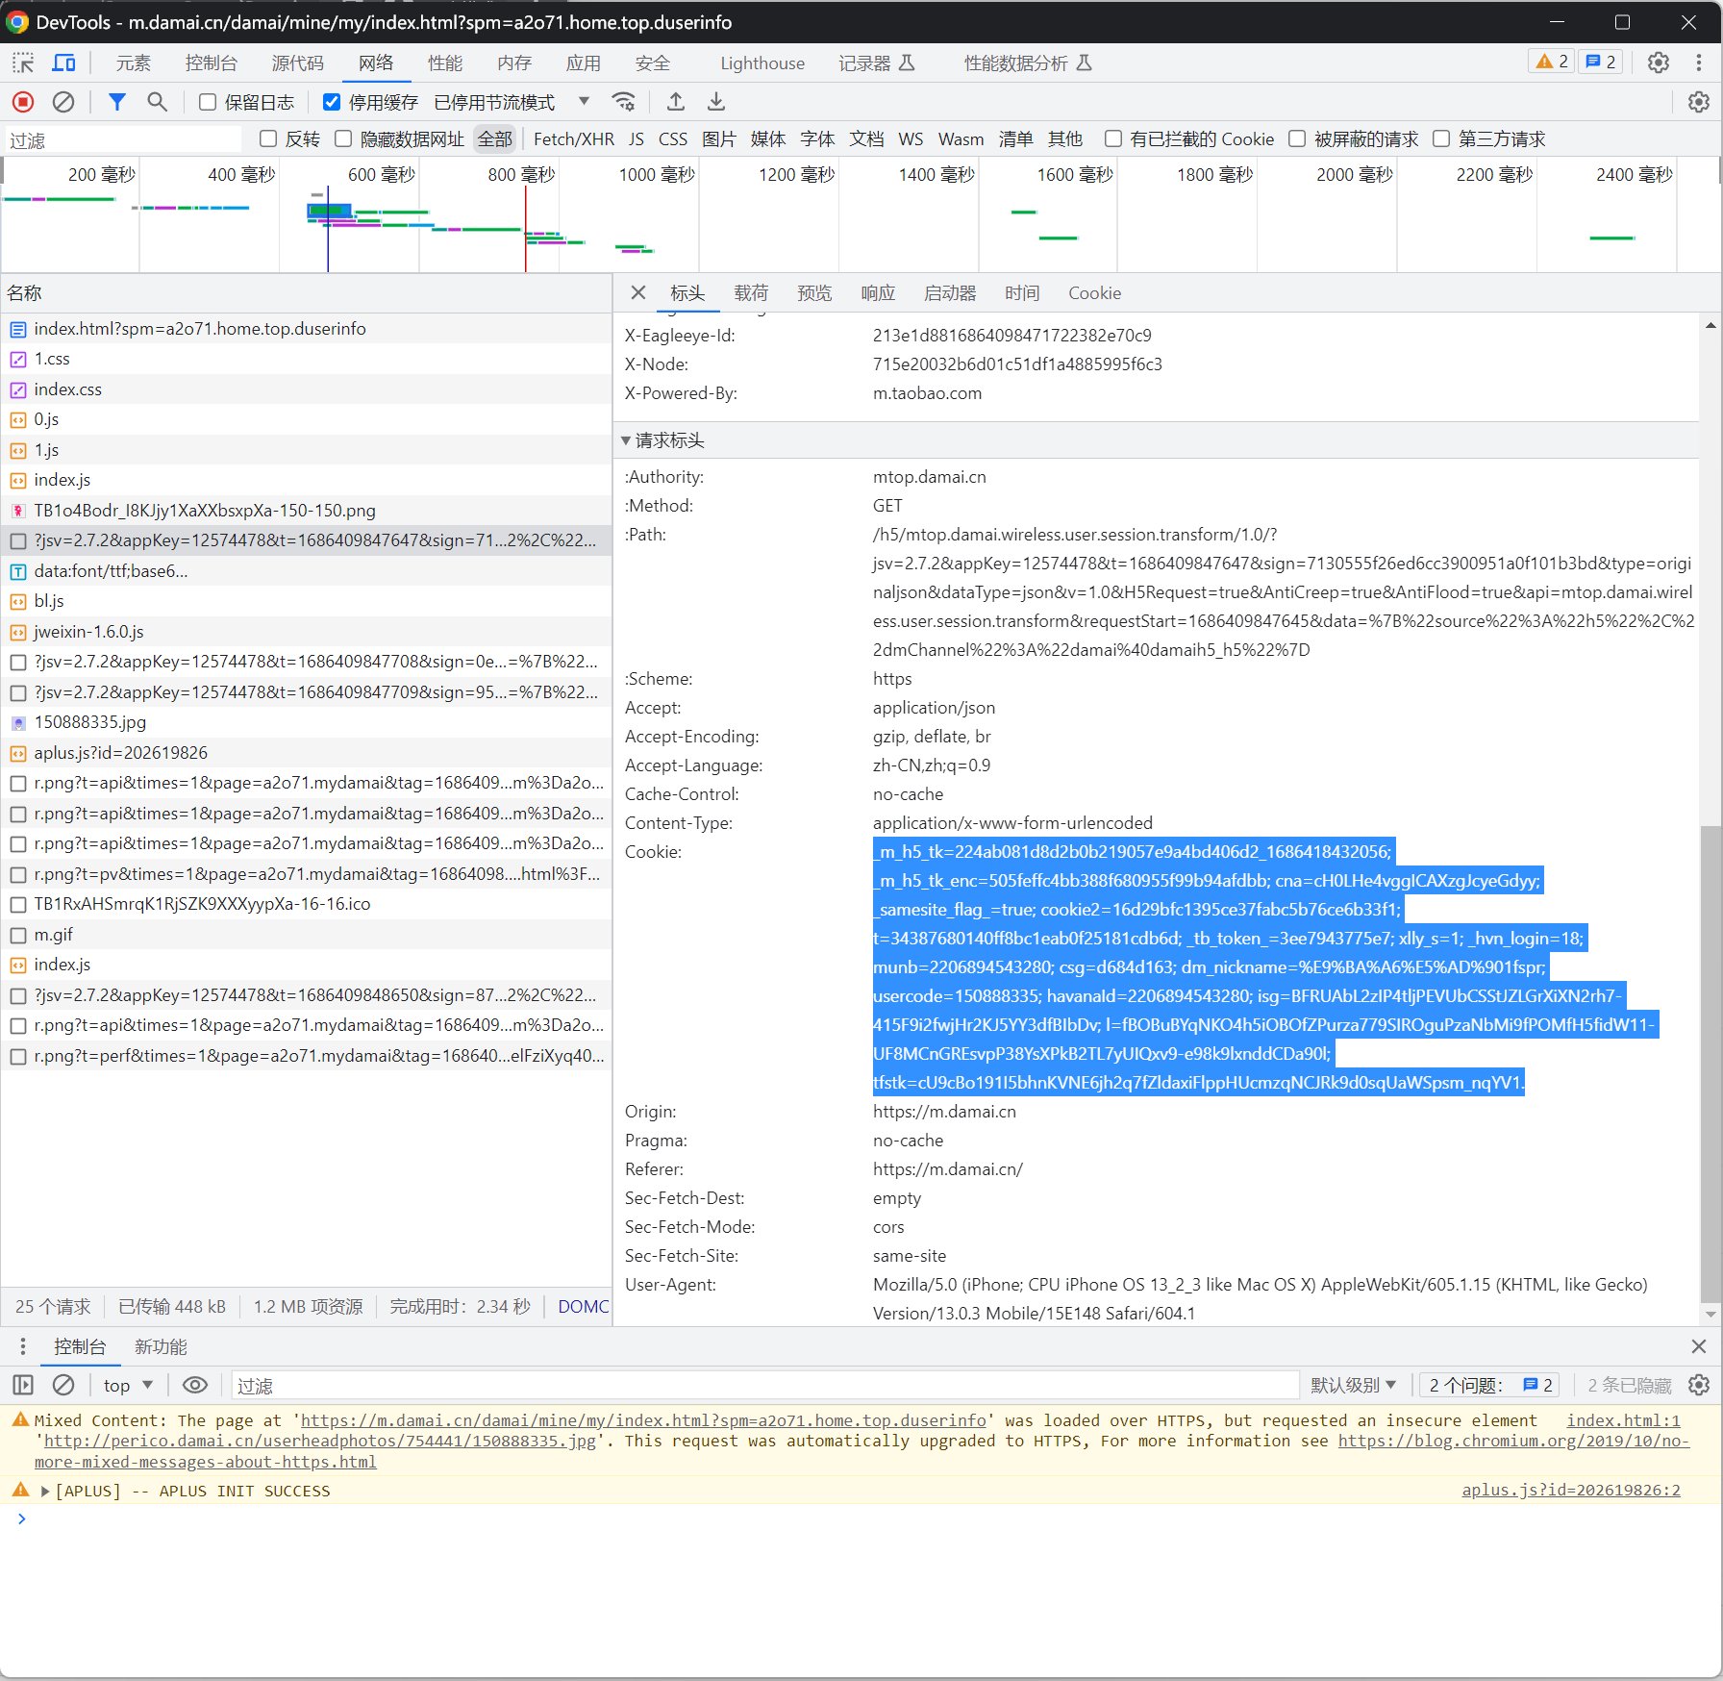Image resolution: width=1723 pixels, height=1681 pixels.
Task: Toggle the device toolbar icon
Action: (63, 63)
